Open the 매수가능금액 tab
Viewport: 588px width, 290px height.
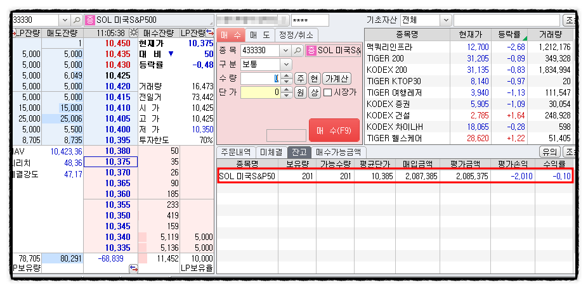[339, 153]
